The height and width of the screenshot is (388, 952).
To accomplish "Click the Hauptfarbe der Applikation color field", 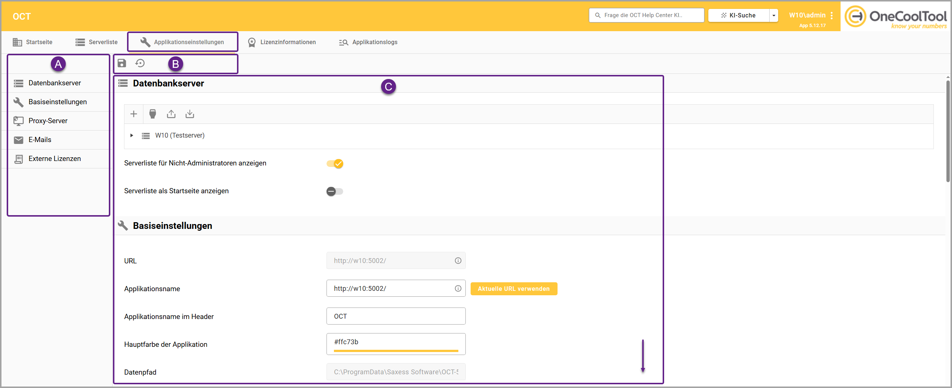I will click(396, 343).
